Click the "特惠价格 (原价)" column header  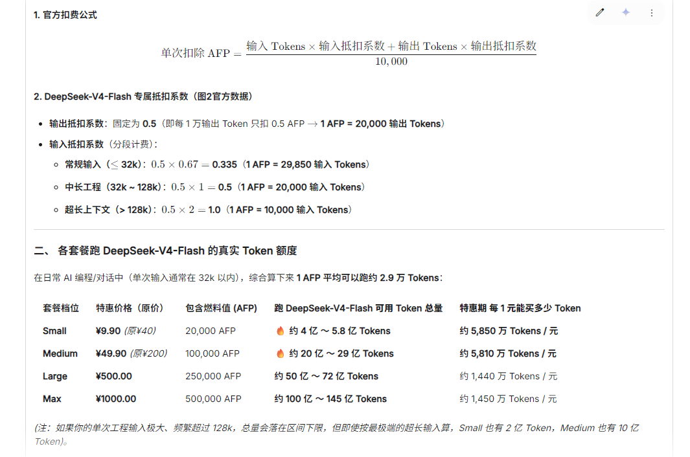click(x=130, y=308)
